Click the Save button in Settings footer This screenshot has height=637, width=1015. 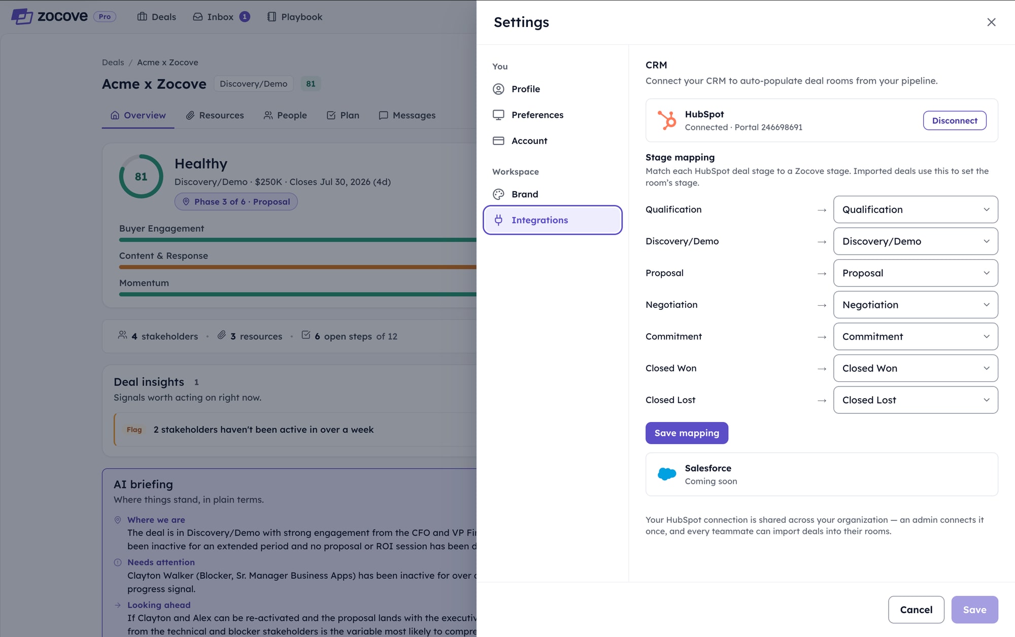click(x=974, y=610)
